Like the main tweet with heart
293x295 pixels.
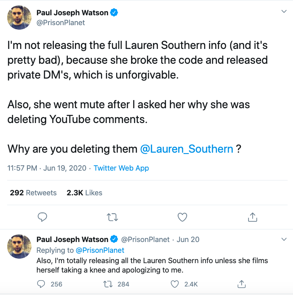(x=182, y=217)
